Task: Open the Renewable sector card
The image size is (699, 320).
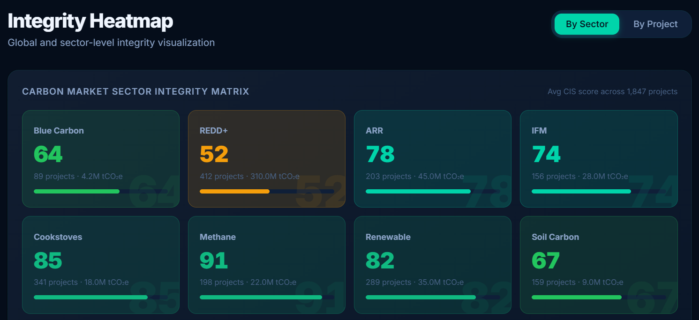Action: 433,265
